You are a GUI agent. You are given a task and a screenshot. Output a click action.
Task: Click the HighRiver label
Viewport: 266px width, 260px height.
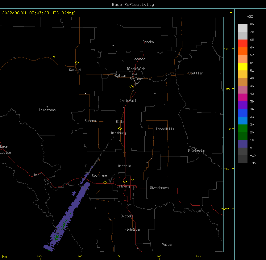pyautogui.click(x=133, y=229)
